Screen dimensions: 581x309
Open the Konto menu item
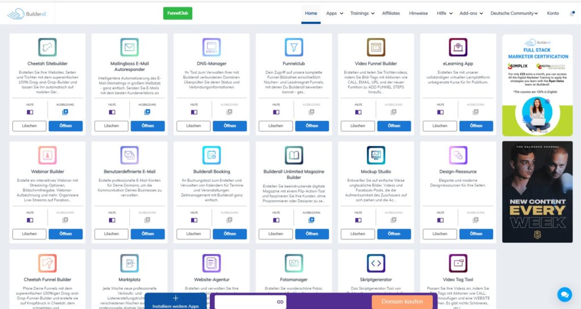553,14
